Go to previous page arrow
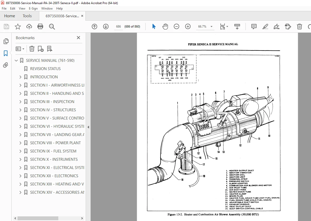 94,27
